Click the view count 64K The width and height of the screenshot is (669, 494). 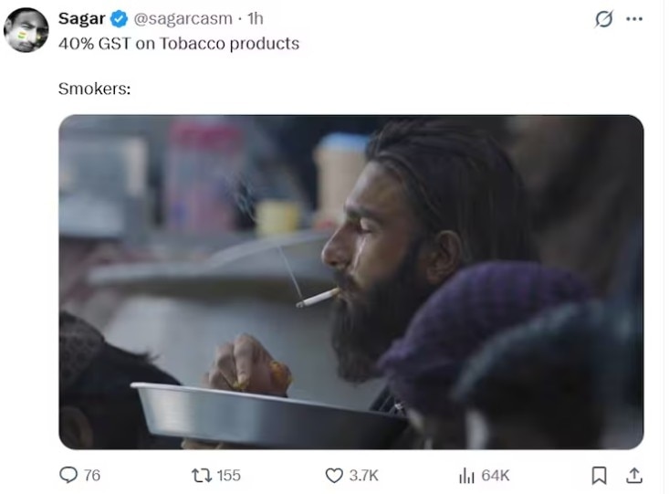[x=496, y=475]
